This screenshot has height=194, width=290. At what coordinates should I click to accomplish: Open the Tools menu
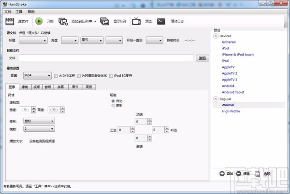[19, 12]
